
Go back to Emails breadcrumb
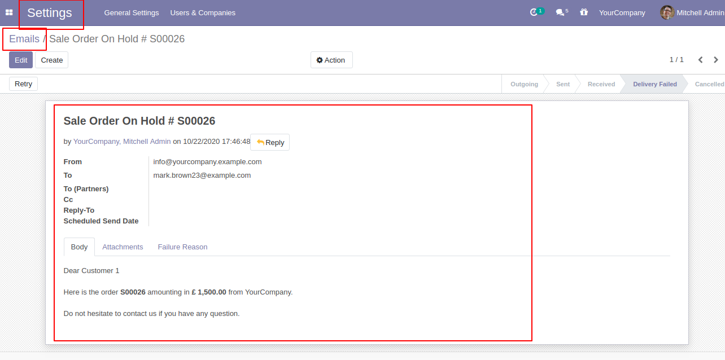coord(24,39)
